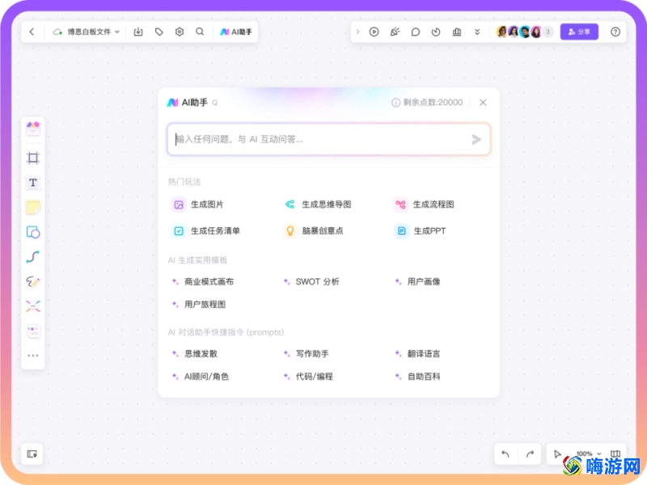The height and width of the screenshot is (485, 647).
Task: Pick 写作助手 prompt
Action: point(307,354)
